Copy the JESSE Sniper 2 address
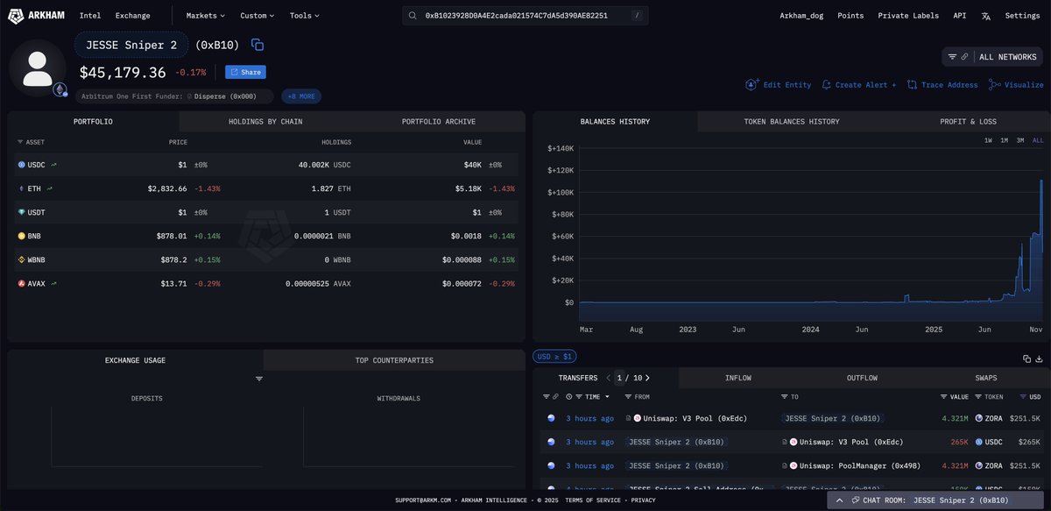The height and width of the screenshot is (511, 1051). [257, 45]
